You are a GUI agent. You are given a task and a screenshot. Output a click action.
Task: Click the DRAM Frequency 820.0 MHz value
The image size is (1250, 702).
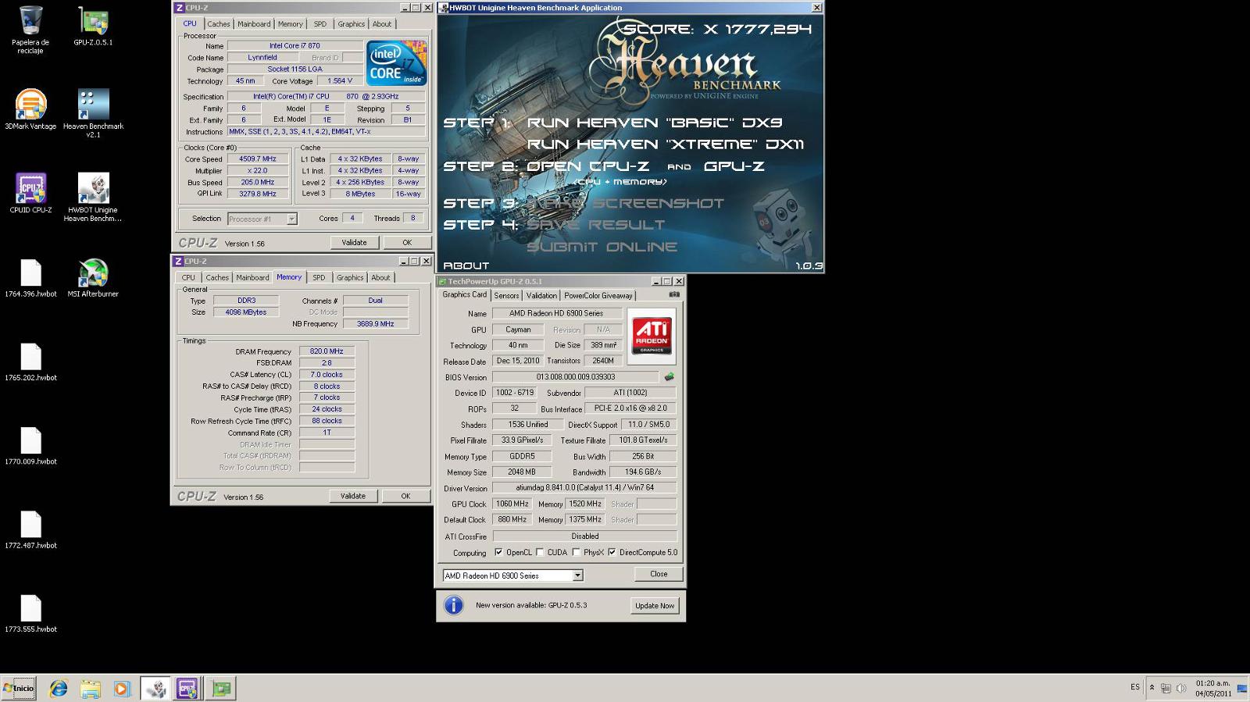[327, 351]
